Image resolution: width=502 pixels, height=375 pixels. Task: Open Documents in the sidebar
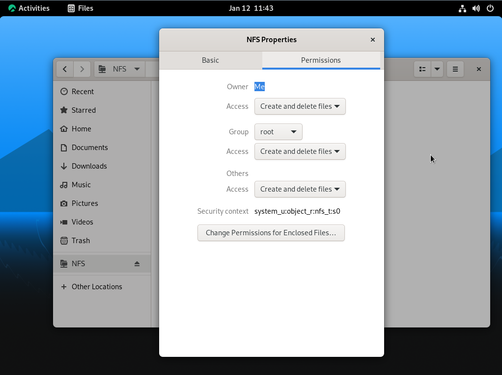pos(102,148)
